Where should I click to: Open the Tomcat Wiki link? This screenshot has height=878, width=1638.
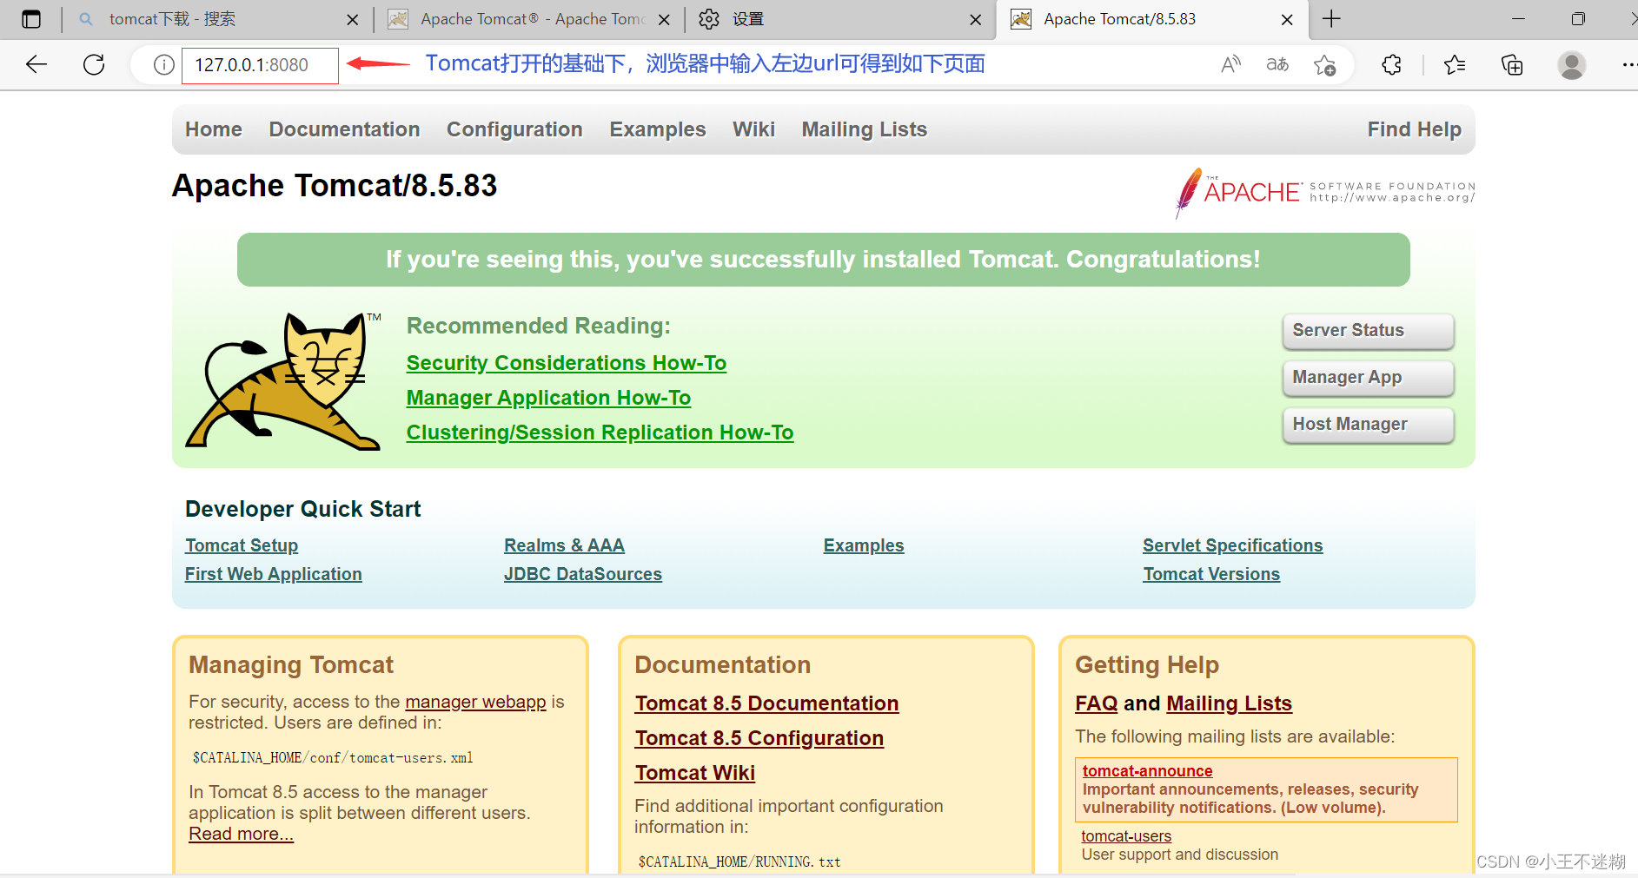click(x=695, y=773)
